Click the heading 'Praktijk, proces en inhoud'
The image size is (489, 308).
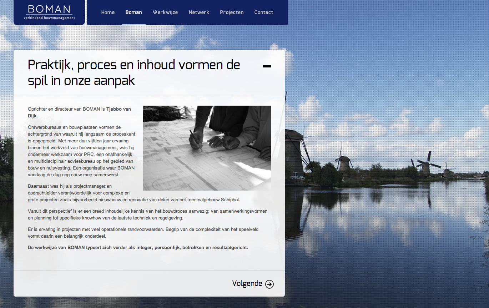pyautogui.click(x=134, y=73)
